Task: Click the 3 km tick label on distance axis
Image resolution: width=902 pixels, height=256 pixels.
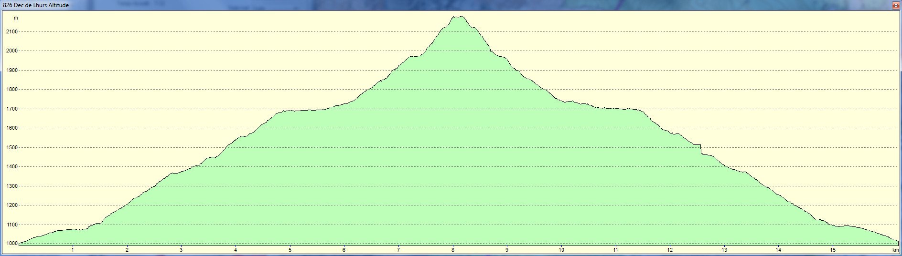Action: (181, 250)
